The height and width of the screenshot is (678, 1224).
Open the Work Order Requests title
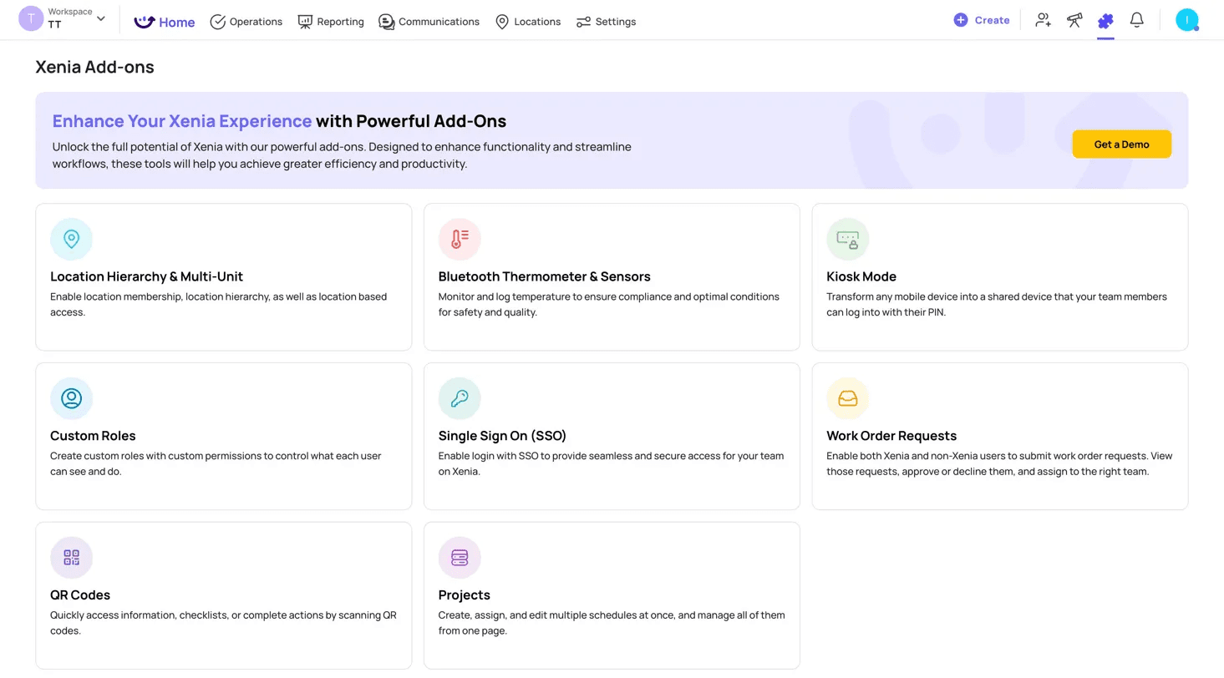click(x=891, y=436)
